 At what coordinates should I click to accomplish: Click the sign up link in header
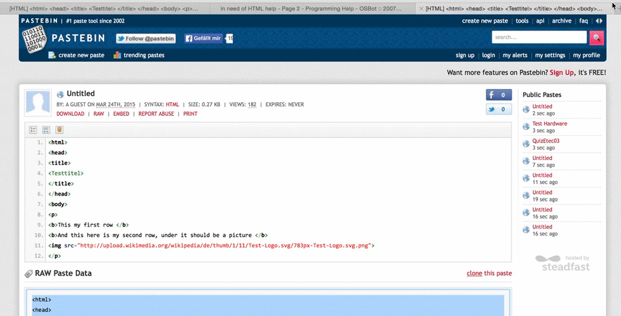pyautogui.click(x=465, y=55)
